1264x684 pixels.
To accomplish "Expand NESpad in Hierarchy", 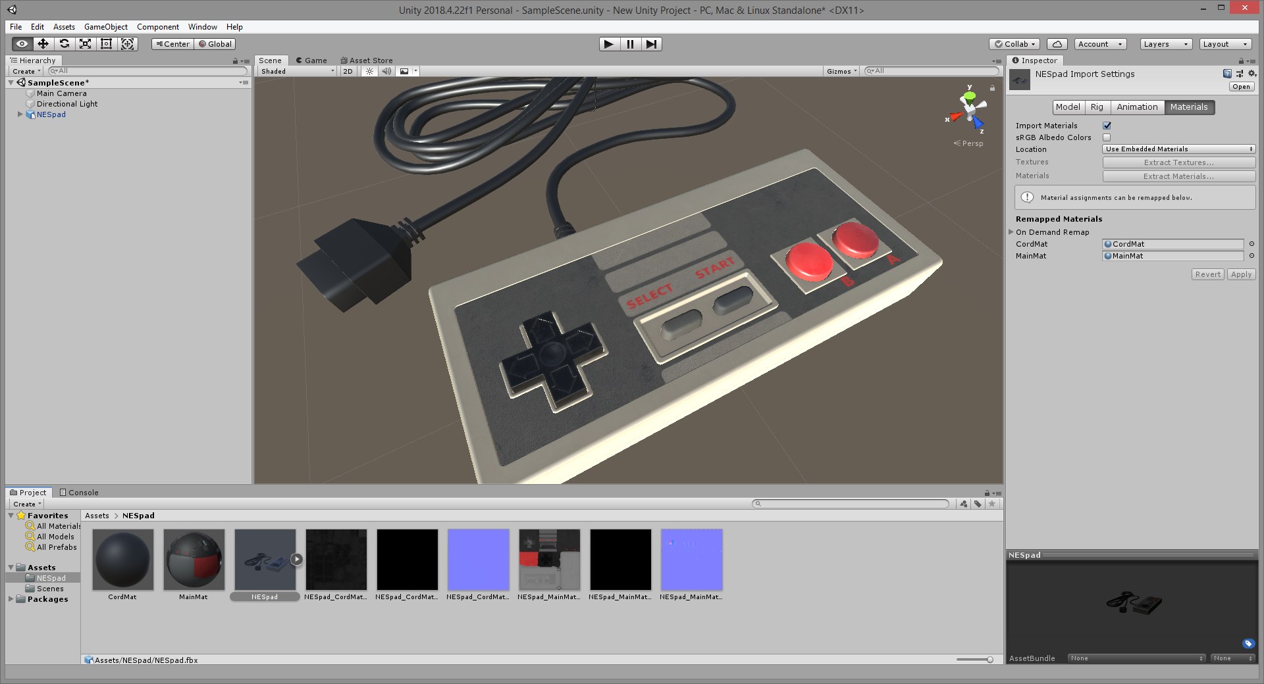I will click(20, 114).
